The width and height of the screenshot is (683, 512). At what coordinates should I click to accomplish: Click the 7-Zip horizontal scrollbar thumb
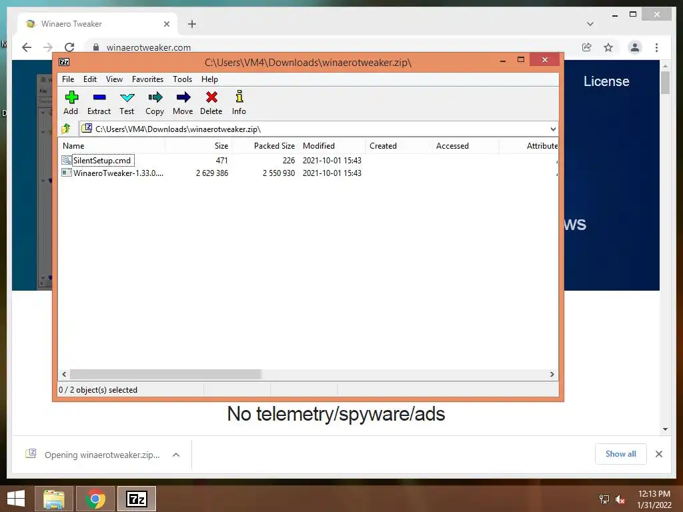coord(165,375)
